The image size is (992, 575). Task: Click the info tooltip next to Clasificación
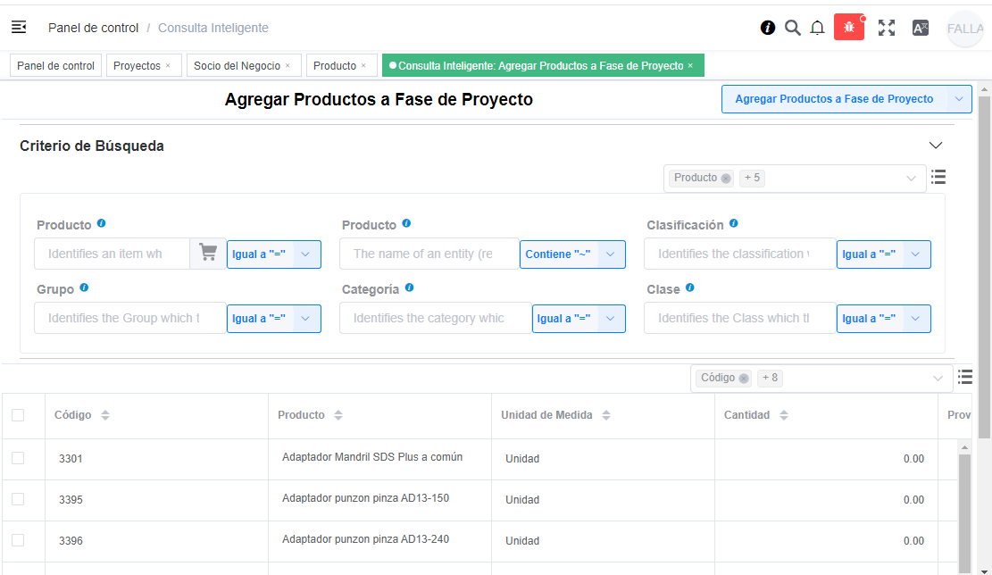point(733,223)
